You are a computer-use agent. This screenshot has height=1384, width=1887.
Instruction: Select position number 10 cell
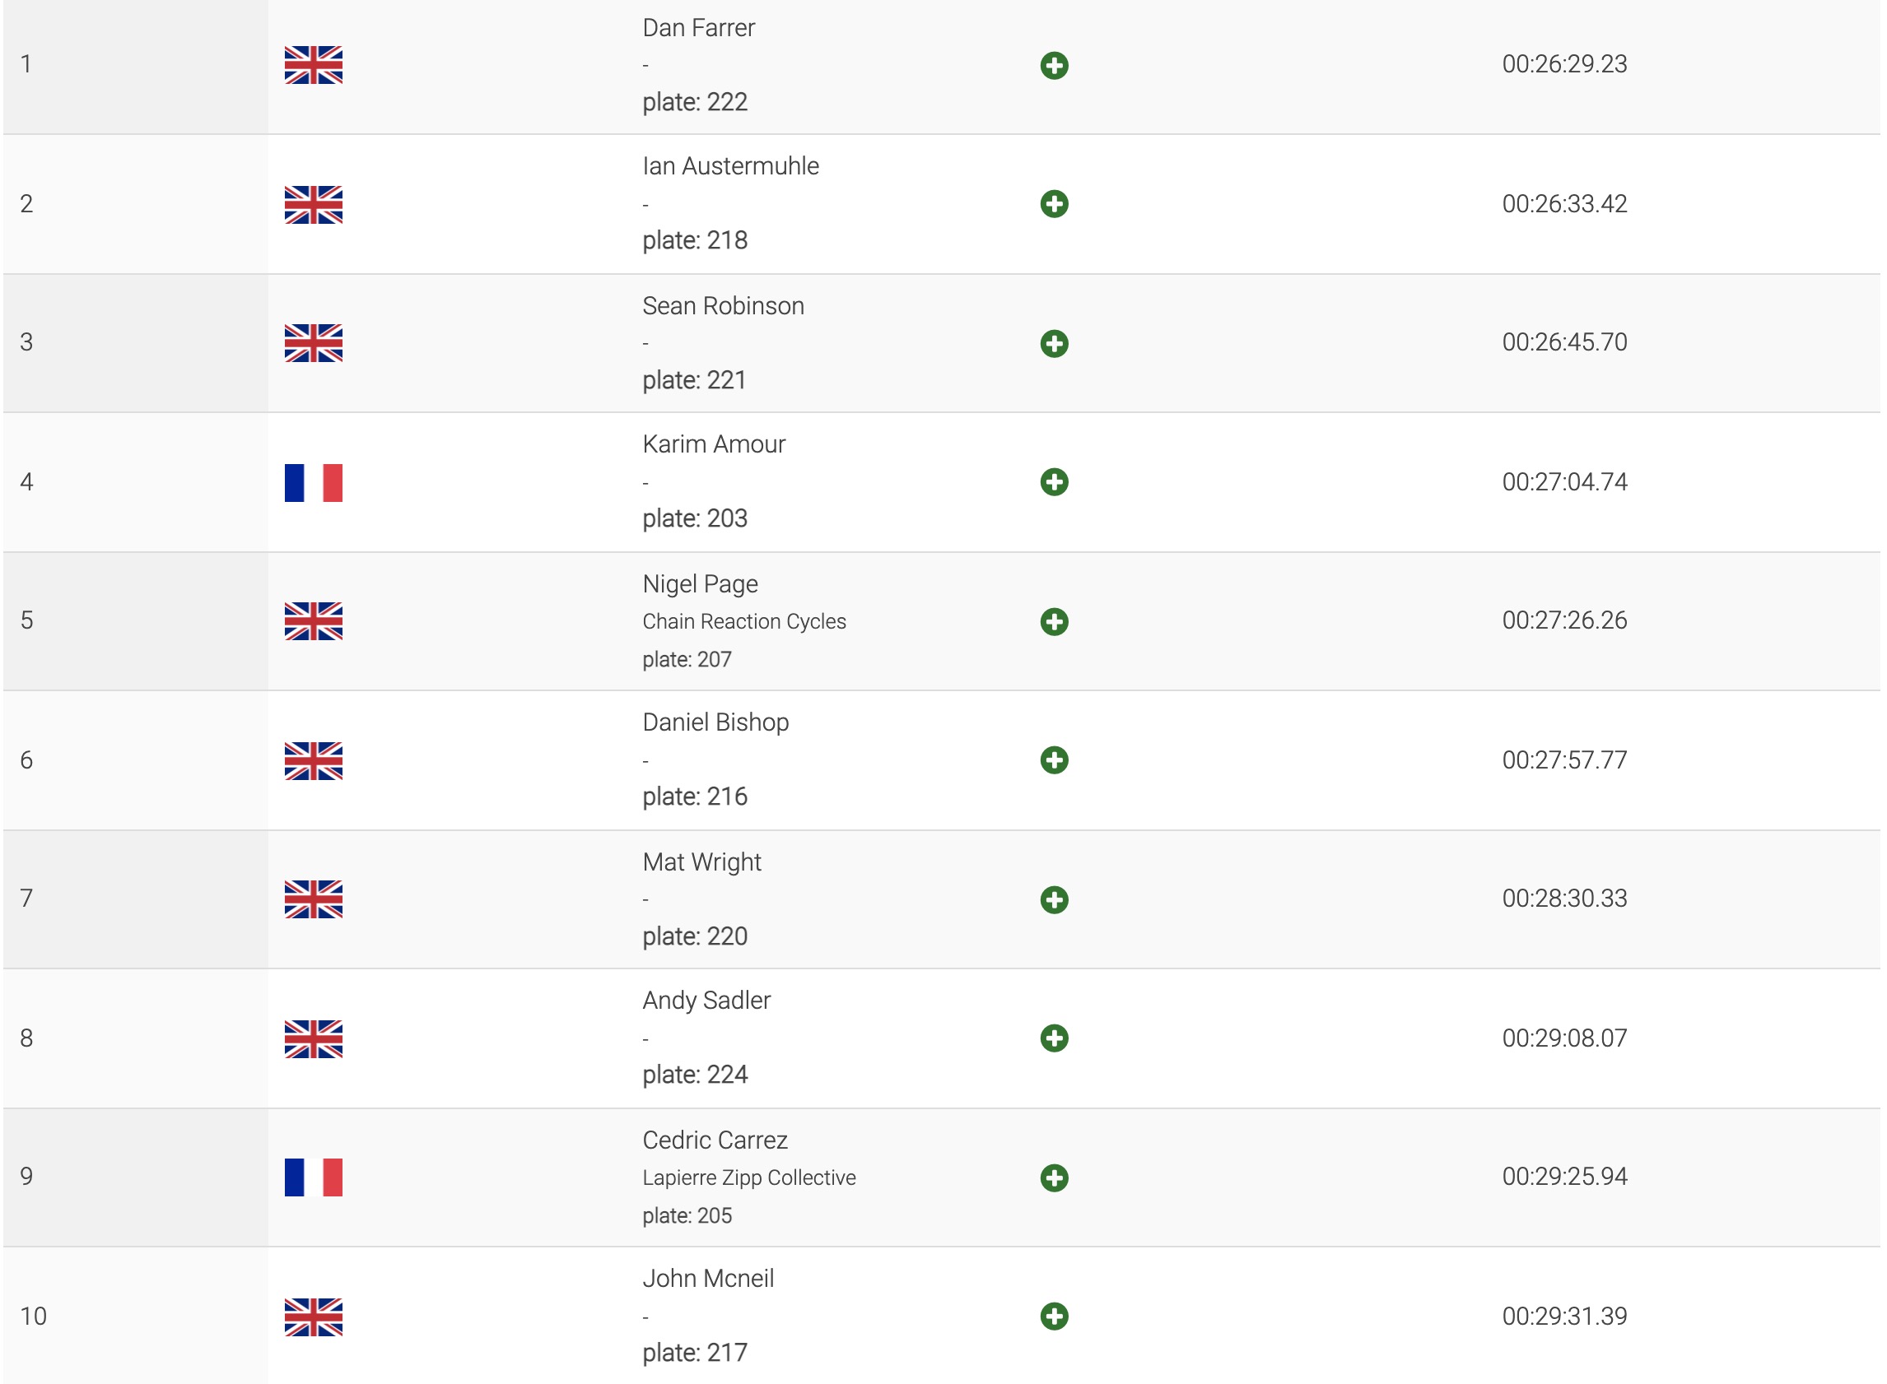34,1317
